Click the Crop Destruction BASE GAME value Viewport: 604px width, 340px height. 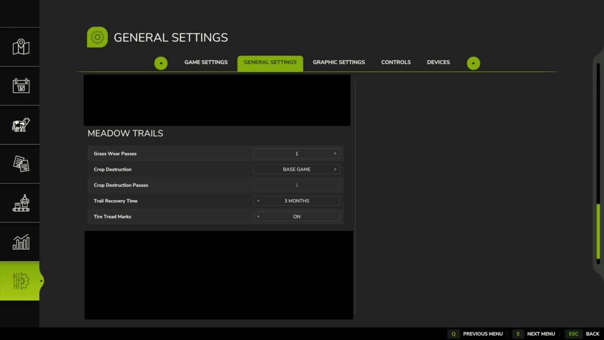click(296, 169)
